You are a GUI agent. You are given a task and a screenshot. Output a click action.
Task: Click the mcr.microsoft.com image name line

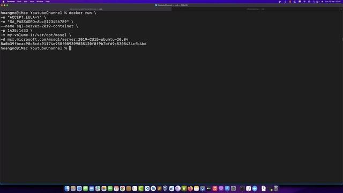[64, 39]
